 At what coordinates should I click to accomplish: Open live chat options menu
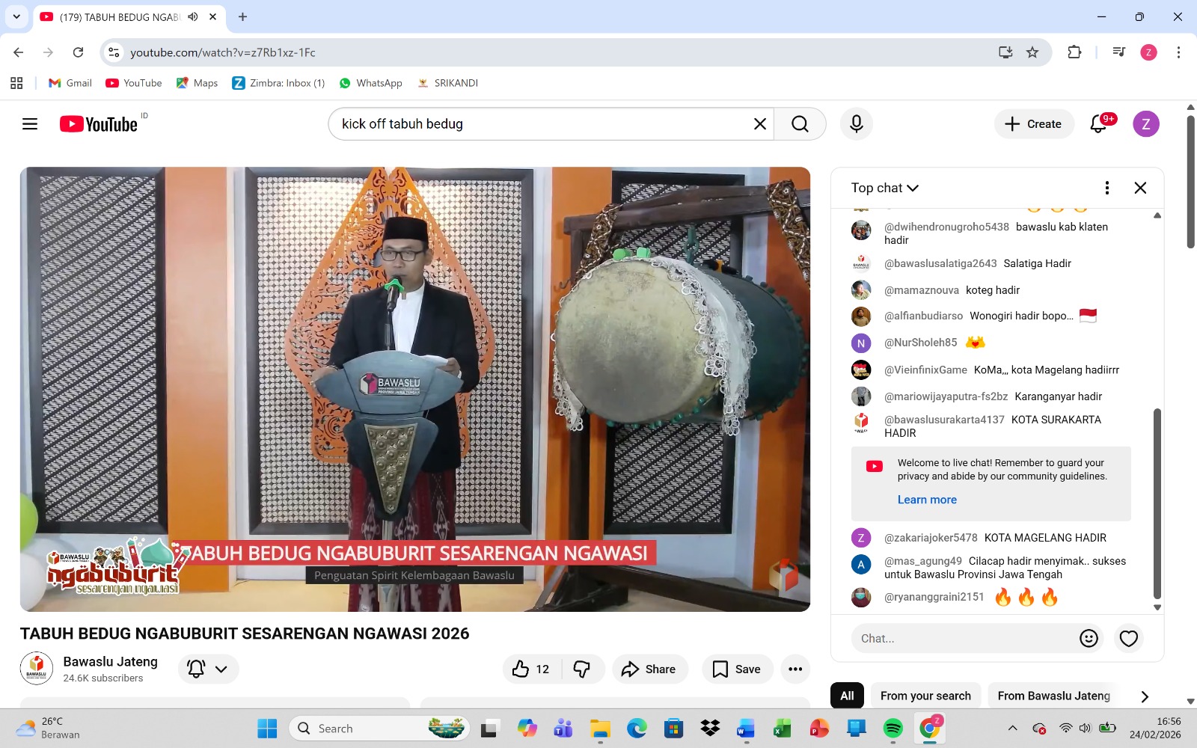1107,188
